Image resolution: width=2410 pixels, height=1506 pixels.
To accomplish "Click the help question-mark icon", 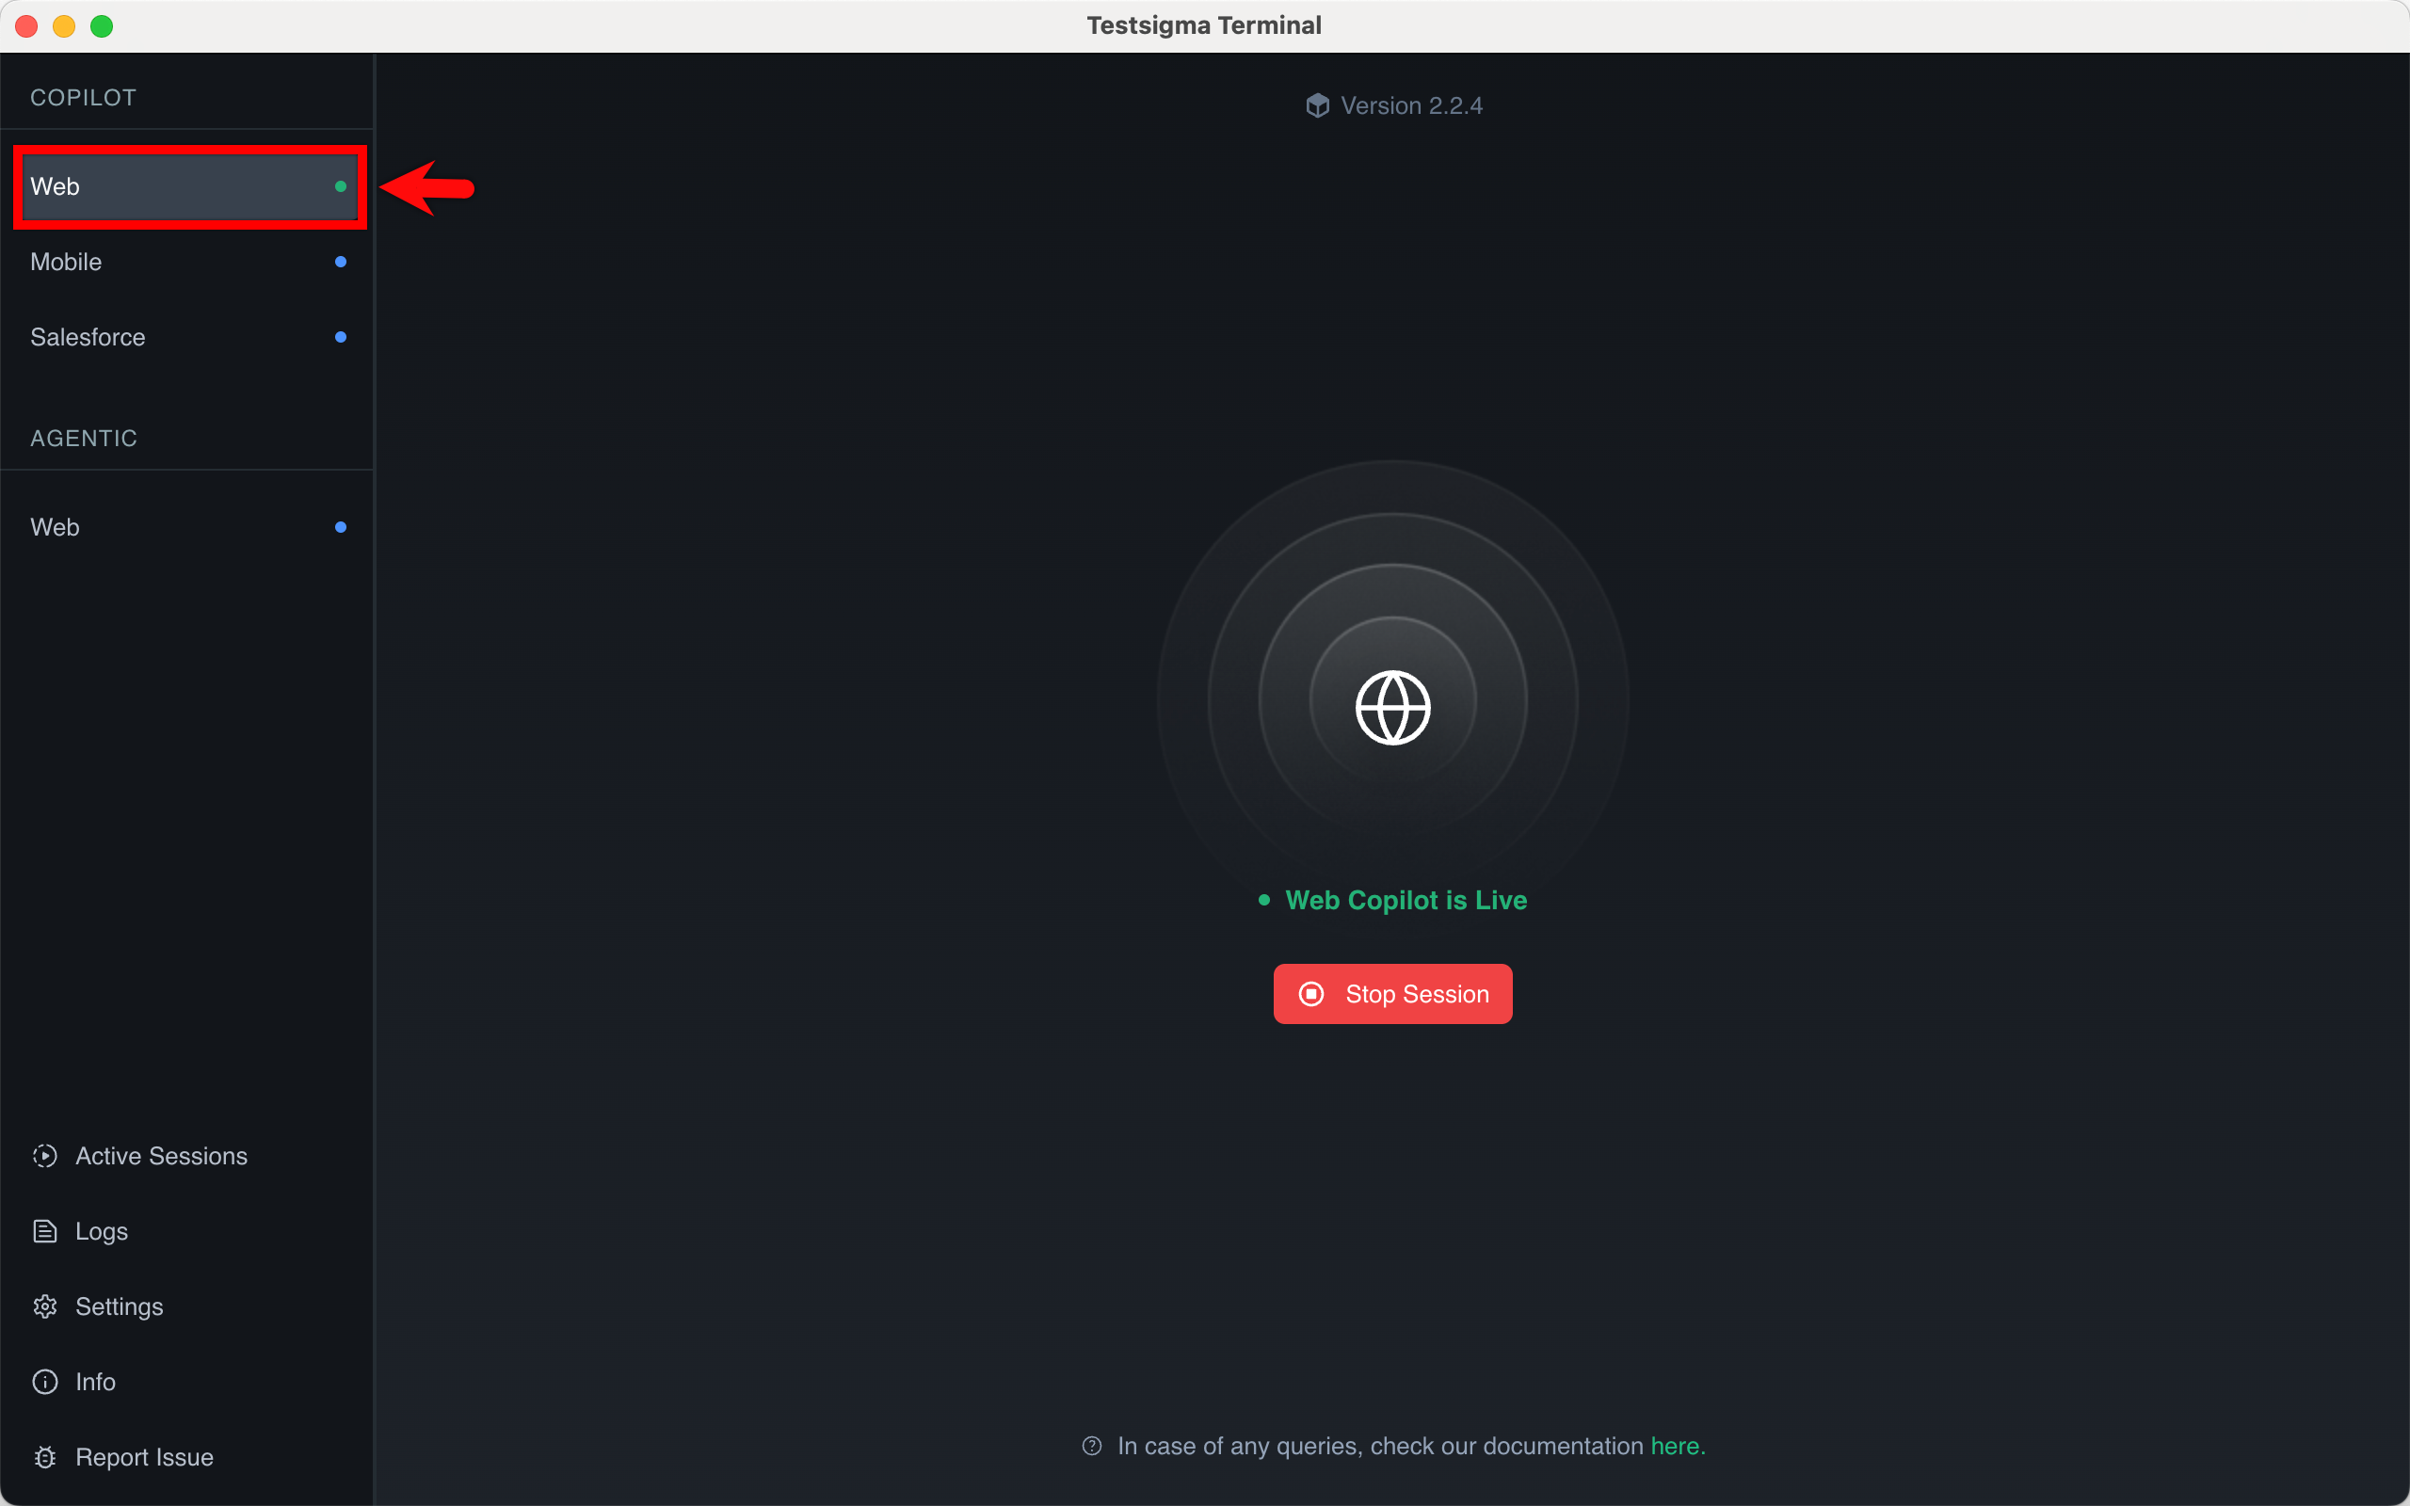I will tap(1091, 1445).
